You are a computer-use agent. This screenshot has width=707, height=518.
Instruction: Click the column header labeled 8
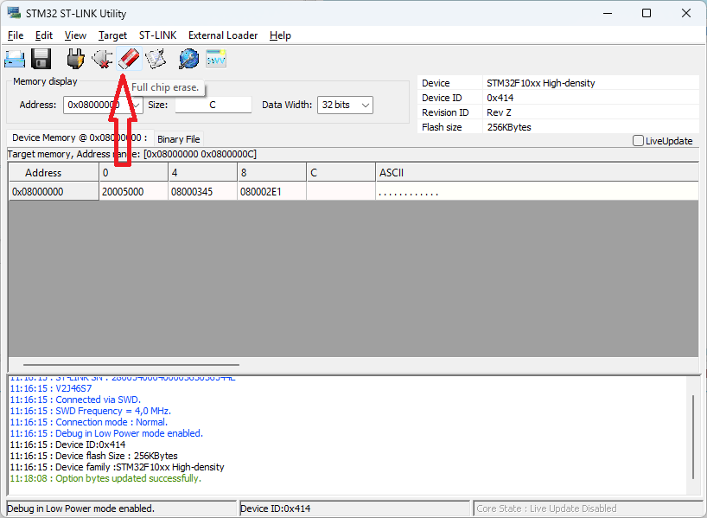tap(272, 173)
